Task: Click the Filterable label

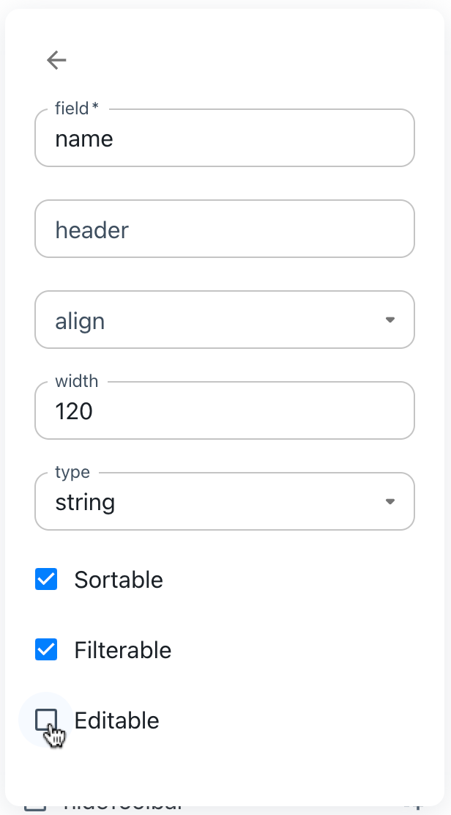Action: coord(122,649)
